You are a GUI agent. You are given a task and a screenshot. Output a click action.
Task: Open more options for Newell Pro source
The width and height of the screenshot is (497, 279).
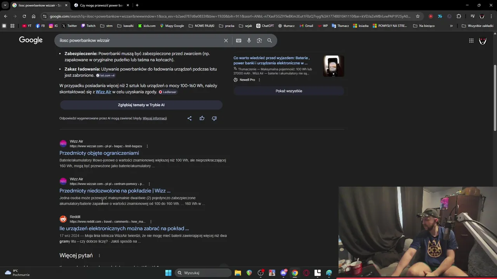click(x=259, y=80)
